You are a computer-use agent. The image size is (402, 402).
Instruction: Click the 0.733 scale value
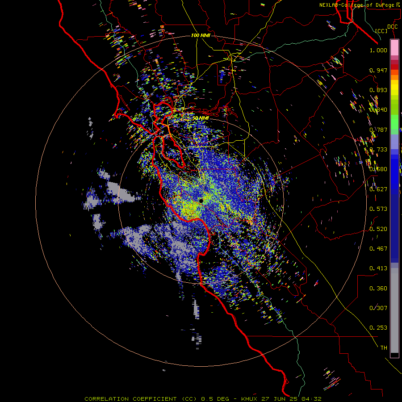click(x=378, y=150)
